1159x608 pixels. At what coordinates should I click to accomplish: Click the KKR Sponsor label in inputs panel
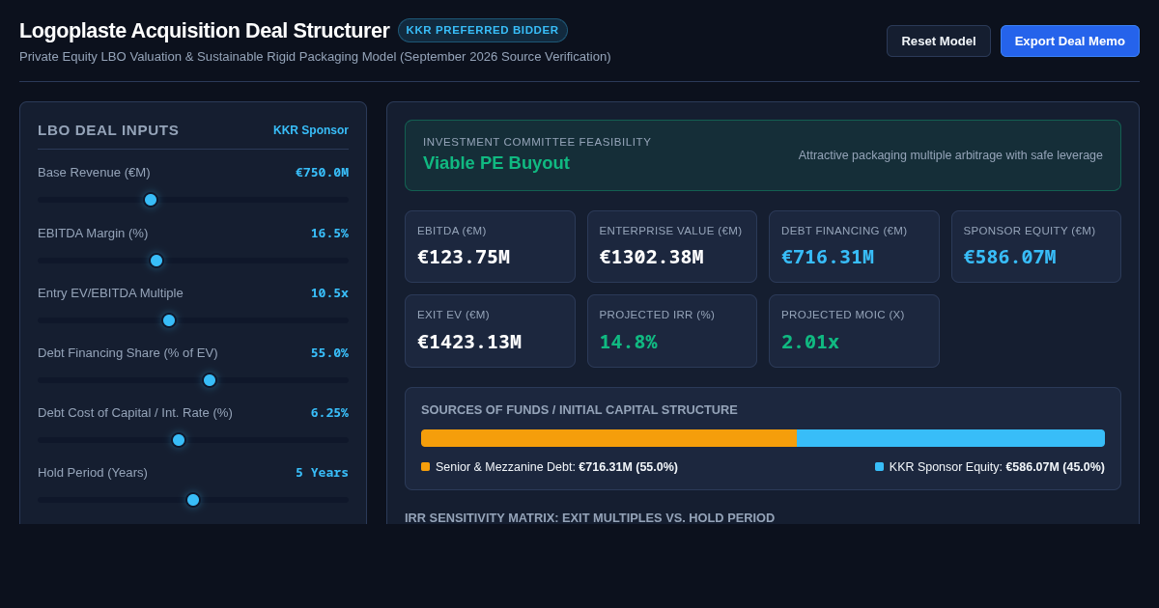[x=311, y=130]
